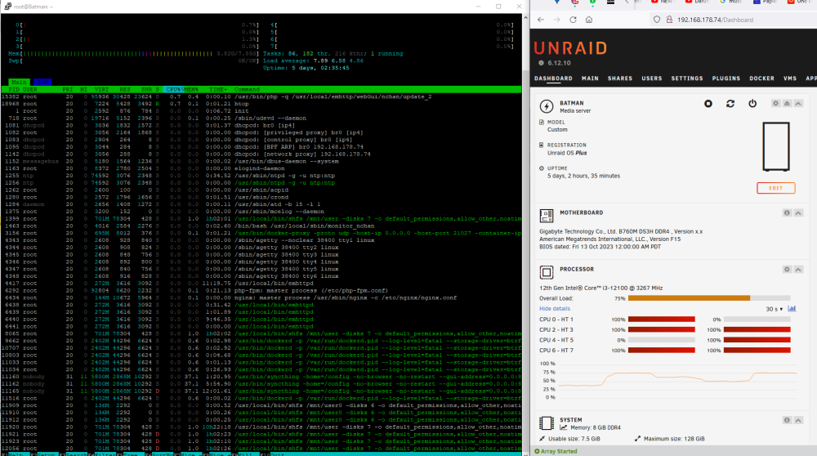Select the htop process row for PID 15382
The width and height of the screenshot is (817, 456).
pos(261,96)
